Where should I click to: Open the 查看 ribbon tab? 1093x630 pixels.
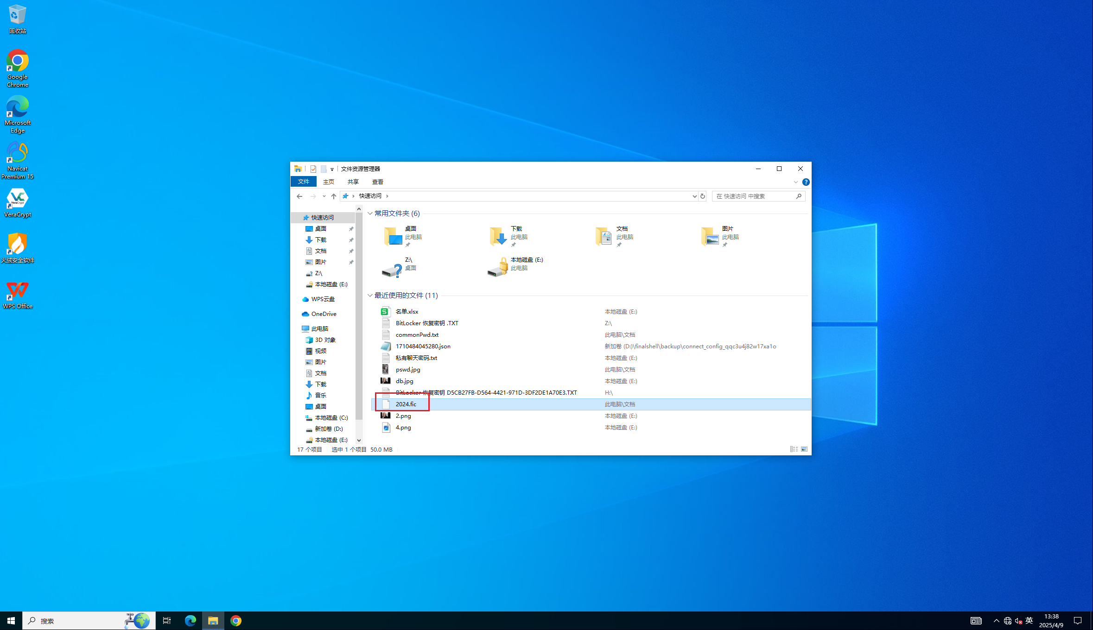click(377, 182)
